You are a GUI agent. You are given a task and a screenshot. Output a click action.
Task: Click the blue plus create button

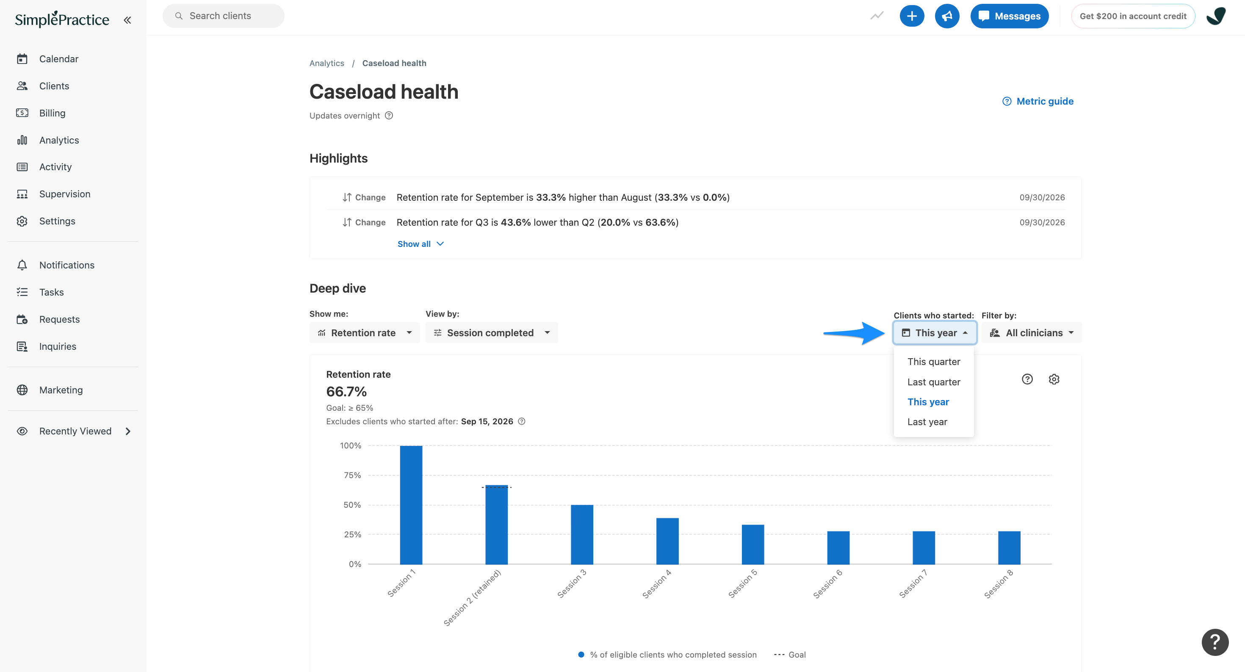pyautogui.click(x=911, y=16)
